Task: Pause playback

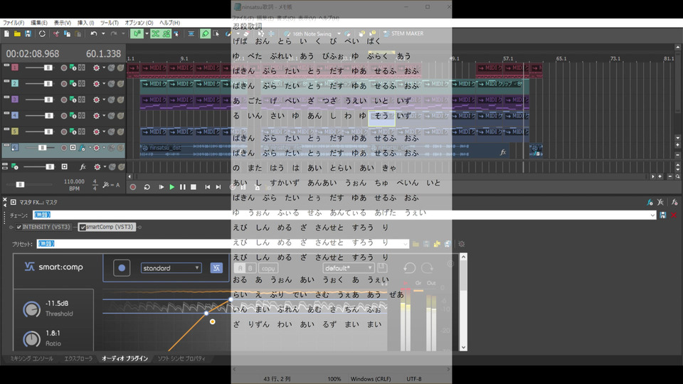Action: [x=183, y=187]
